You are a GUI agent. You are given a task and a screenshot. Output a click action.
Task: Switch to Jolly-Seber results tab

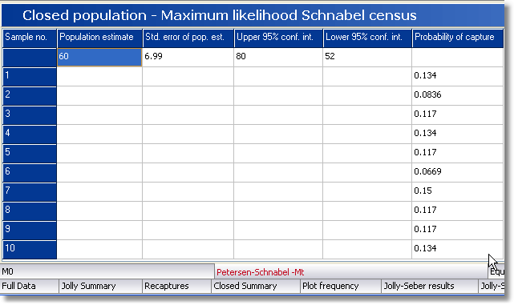(x=430, y=286)
